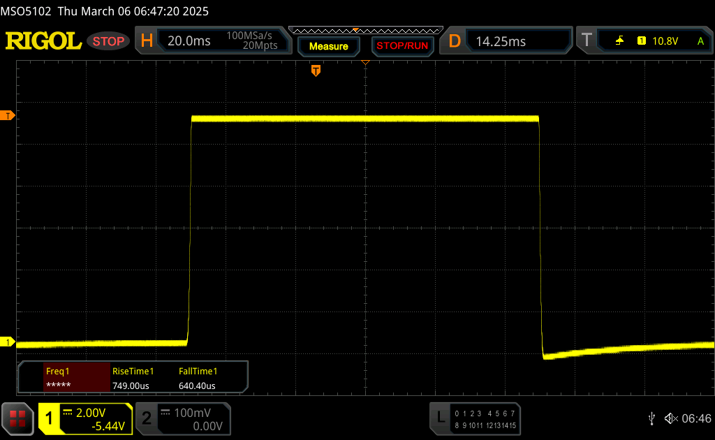The height and width of the screenshot is (440, 715).
Task: Click the MSO5102 date and time header
Action: [x=105, y=11]
